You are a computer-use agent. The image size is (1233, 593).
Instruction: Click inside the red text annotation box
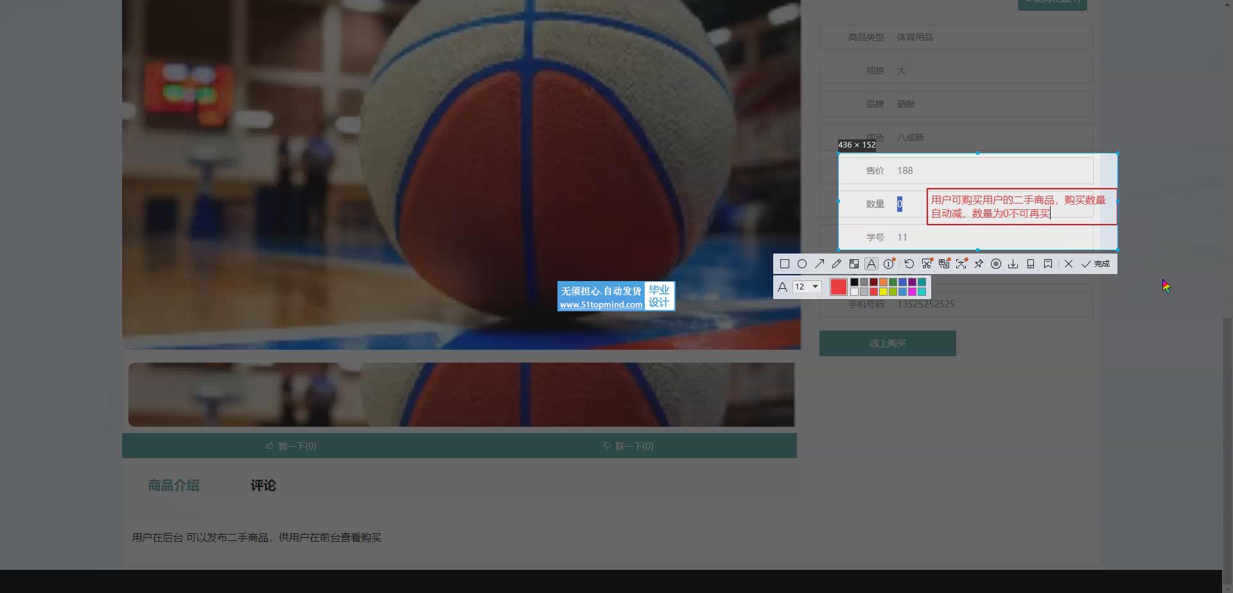(x=1022, y=207)
